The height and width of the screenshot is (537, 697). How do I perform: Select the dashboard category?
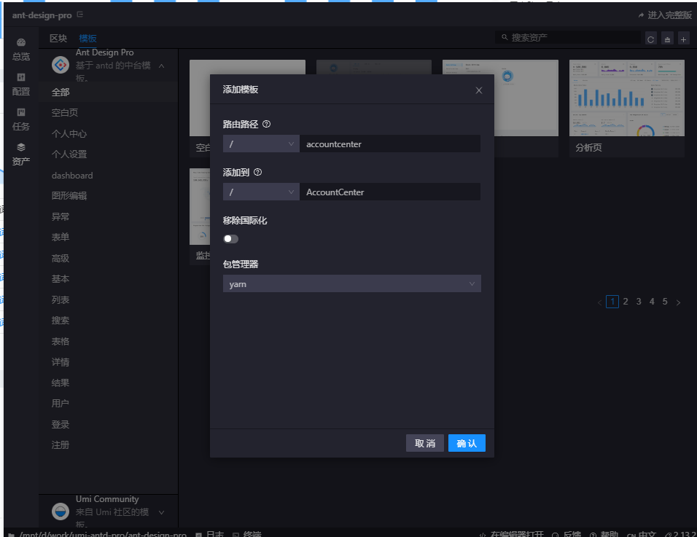(x=109, y=175)
